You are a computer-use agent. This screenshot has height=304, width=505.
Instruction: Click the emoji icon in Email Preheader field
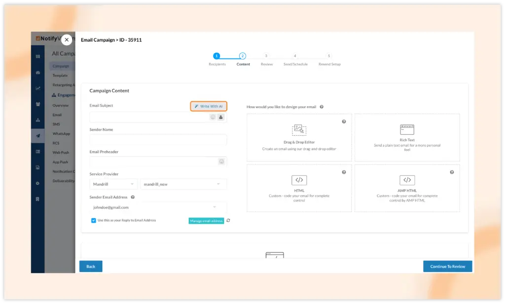click(x=221, y=161)
